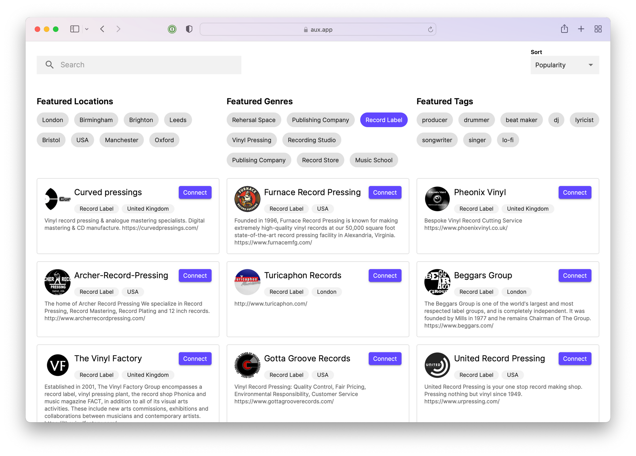Viewport: 636px width, 456px height.
Task: Select the Rehersal Space genre
Action: (254, 120)
